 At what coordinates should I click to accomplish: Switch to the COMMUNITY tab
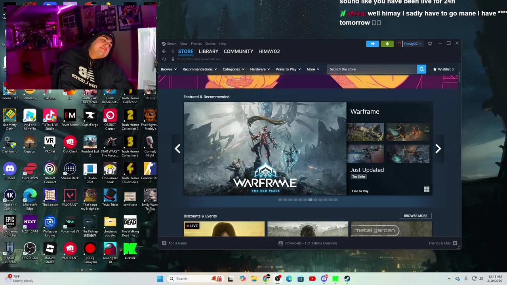238,51
